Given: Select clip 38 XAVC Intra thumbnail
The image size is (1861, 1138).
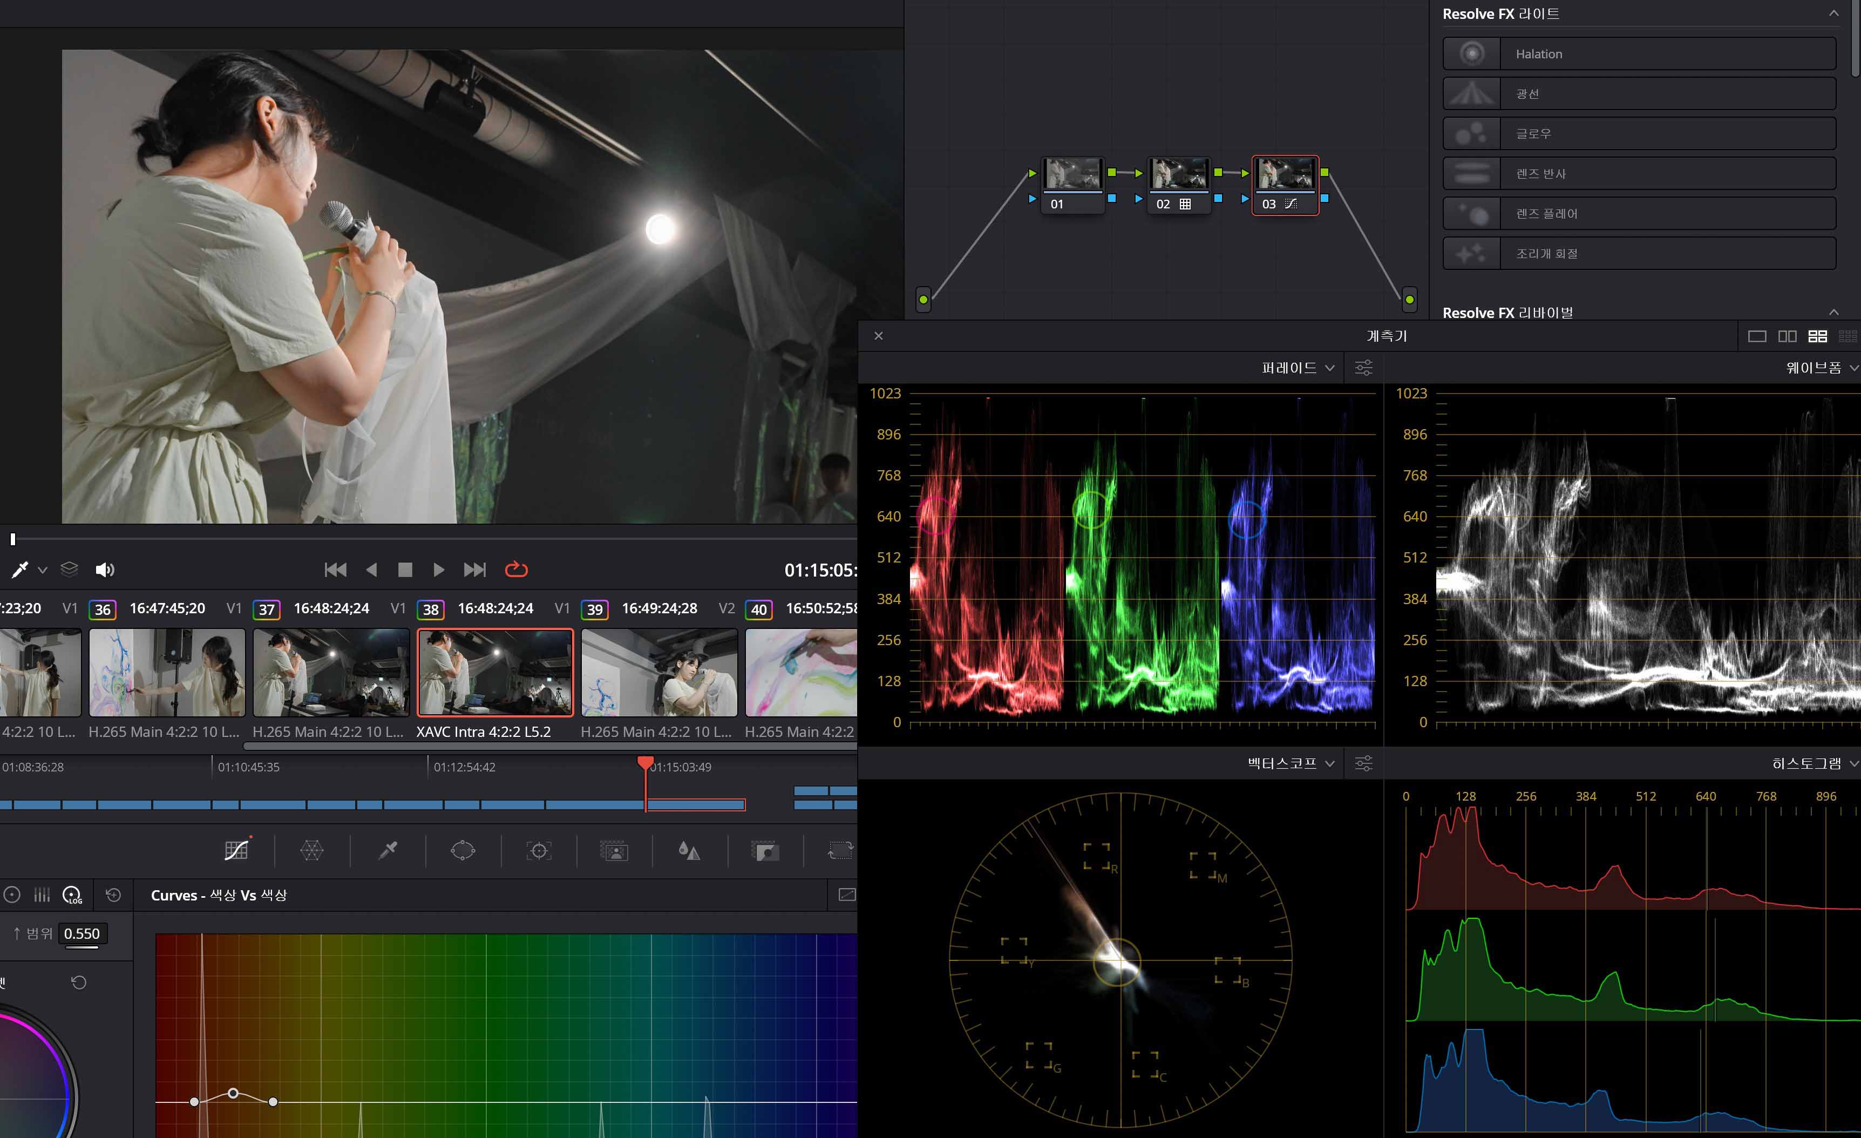Looking at the screenshot, I should pyautogui.click(x=495, y=673).
